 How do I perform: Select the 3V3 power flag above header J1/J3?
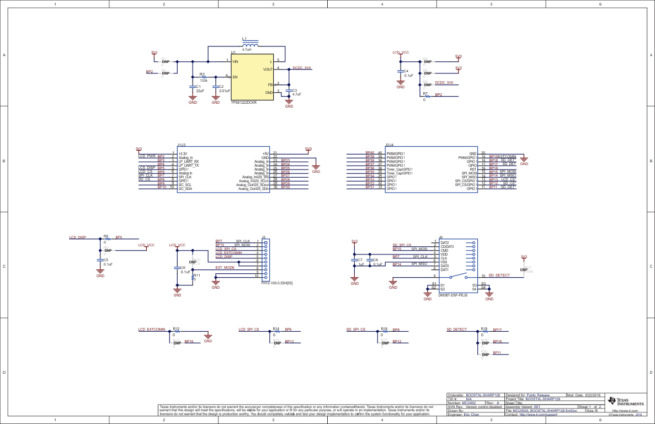[x=138, y=148]
